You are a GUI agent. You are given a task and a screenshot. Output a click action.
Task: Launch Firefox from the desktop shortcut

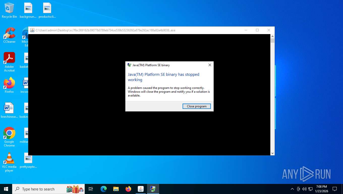(x=9, y=85)
